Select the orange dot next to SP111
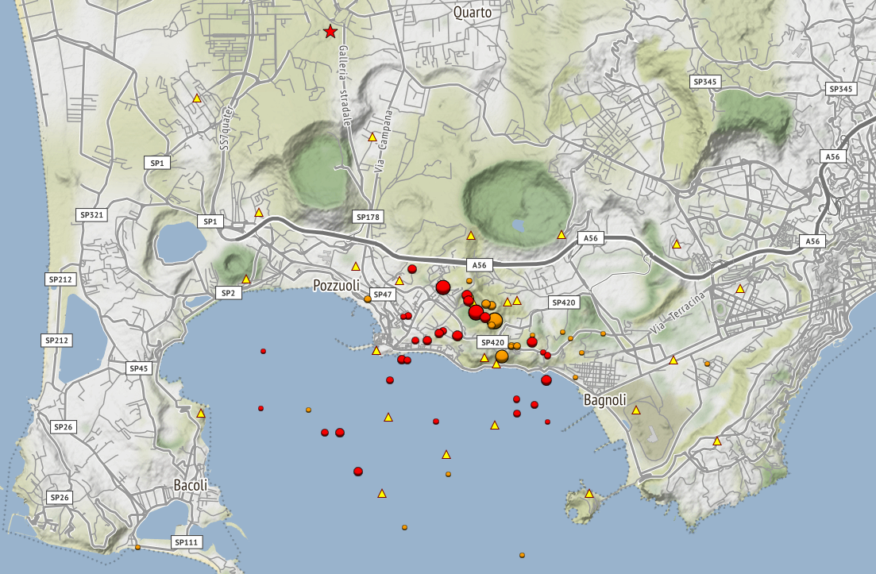The image size is (876, 574). (x=138, y=547)
